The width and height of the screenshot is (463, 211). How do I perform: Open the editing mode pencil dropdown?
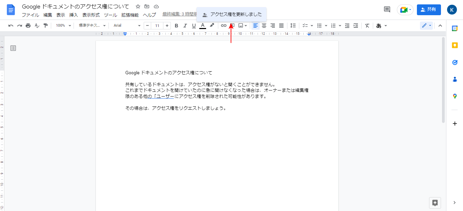coord(426,25)
